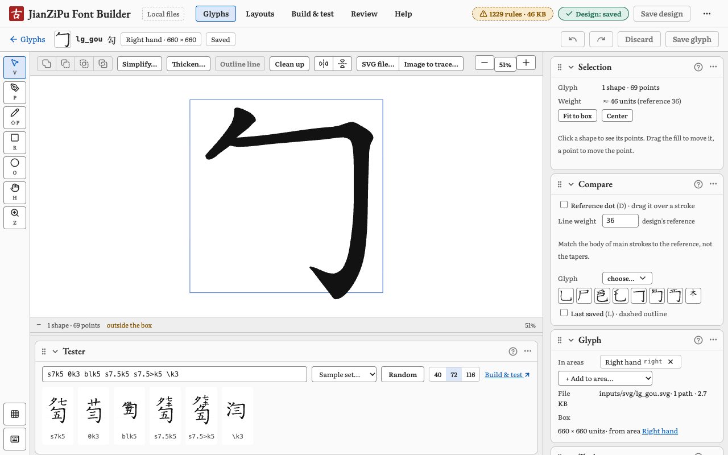Screen dimensions: 728x455
Task: Select the arrow (V) selection tool
Action: coord(15,68)
